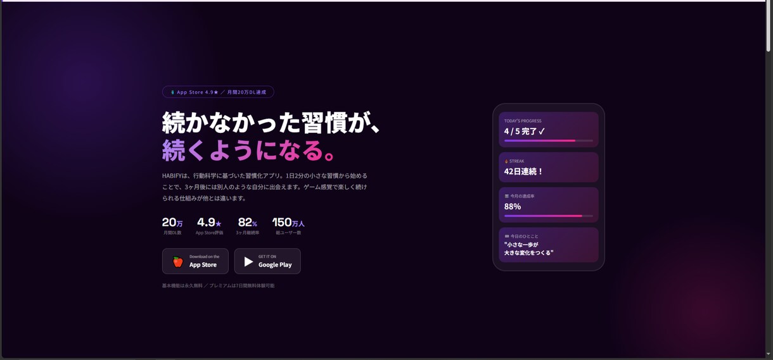The height and width of the screenshot is (360, 773).
Task: Click the App Store download button
Action: 195,261
